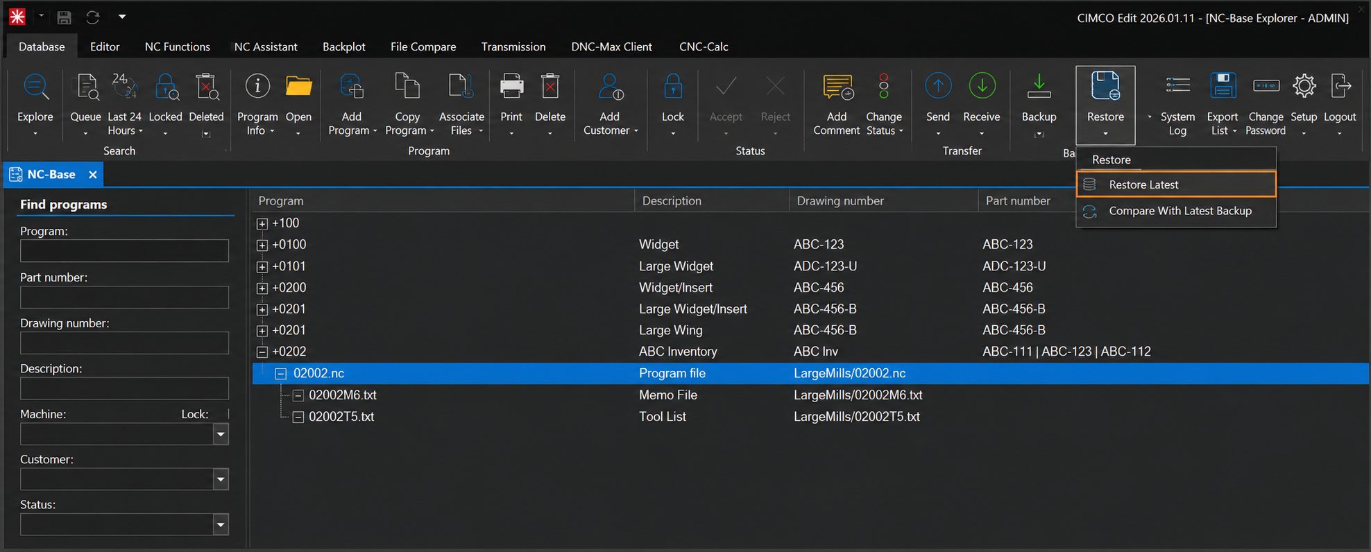
Task: Expand the +100 program row
Action: click(x=262, y=224)
